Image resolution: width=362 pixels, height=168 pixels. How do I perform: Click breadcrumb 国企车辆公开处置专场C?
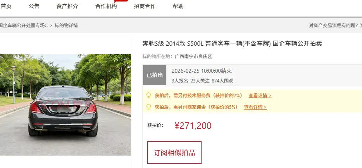(x=23, y=26)
